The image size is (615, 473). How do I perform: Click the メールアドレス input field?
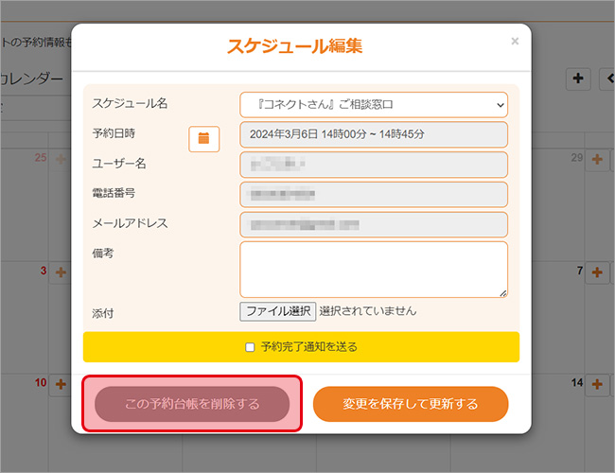tap(374, 224)
